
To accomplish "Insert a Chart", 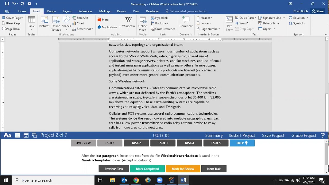I will (78, 23).
